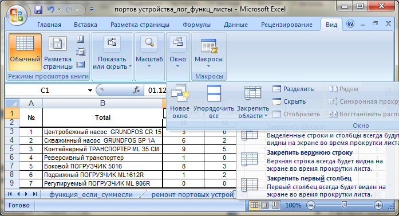The image size is (399, 216).
Task: Click Разделить window option
Action: coord(293,89)
